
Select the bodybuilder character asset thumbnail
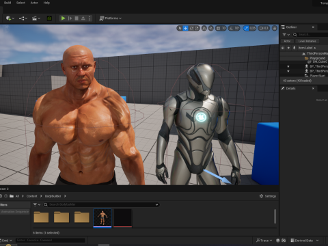click(102, 218)
